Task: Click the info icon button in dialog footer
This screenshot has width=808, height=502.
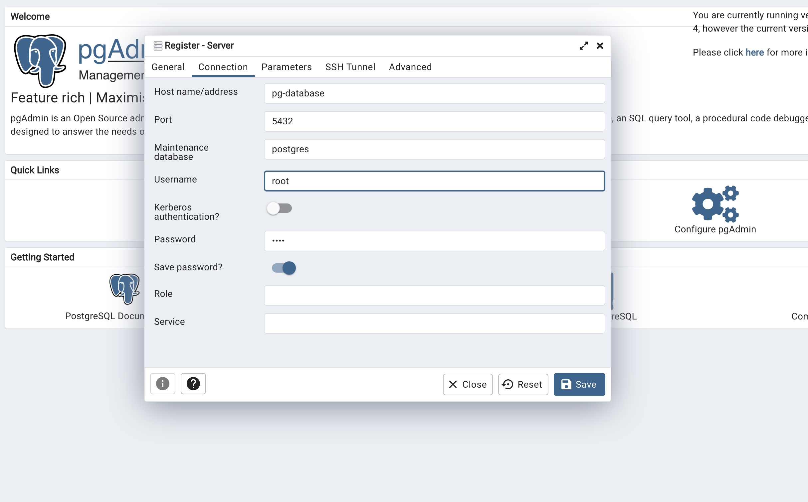Action: [162, 384]
